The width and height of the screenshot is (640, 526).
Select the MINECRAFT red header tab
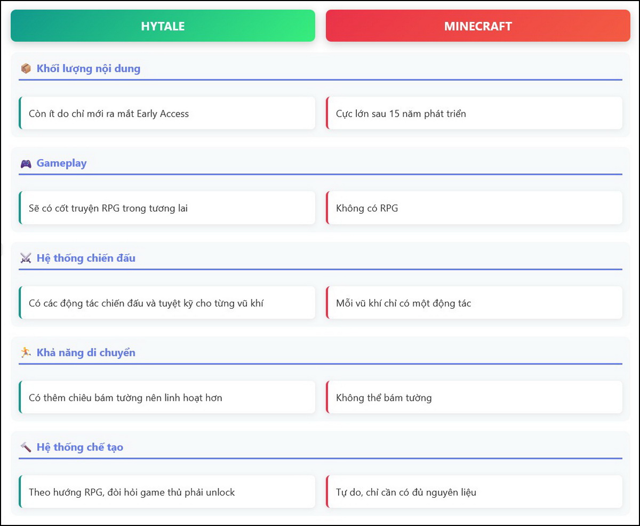tap(478, 26)
